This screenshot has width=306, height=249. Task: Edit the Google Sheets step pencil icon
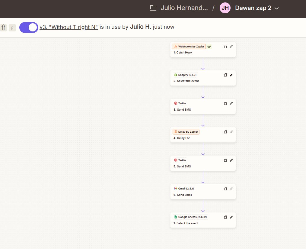coord(231,217)
